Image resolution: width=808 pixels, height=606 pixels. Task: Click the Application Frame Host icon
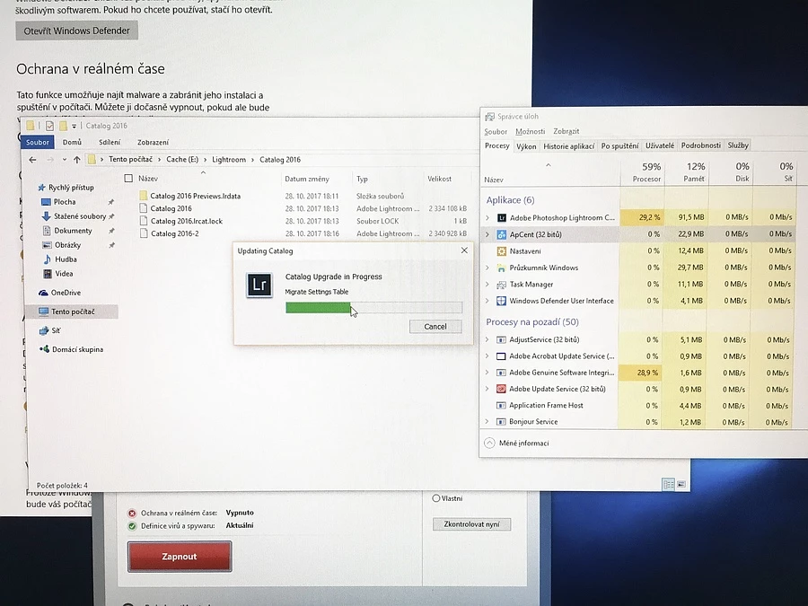501,406
